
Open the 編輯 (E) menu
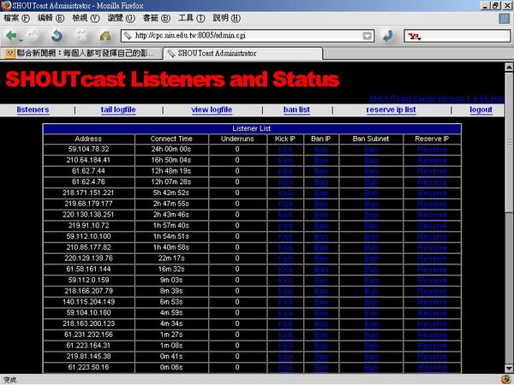51,18
